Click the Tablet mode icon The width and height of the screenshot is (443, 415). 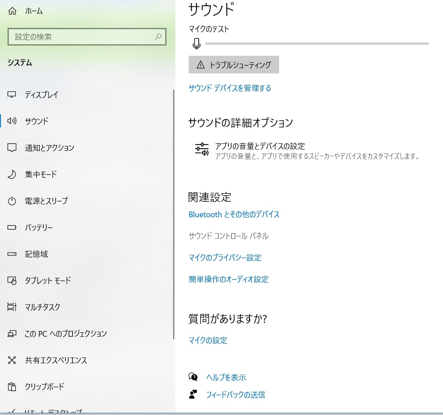pos(11,280)
